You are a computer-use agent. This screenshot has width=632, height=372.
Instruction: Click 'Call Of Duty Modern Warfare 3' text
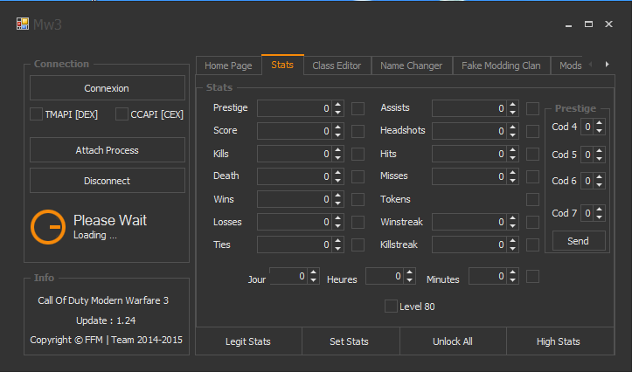(x=103, y=300)
